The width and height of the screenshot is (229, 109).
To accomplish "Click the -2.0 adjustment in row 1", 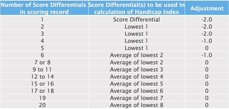I will pos(207,19).
